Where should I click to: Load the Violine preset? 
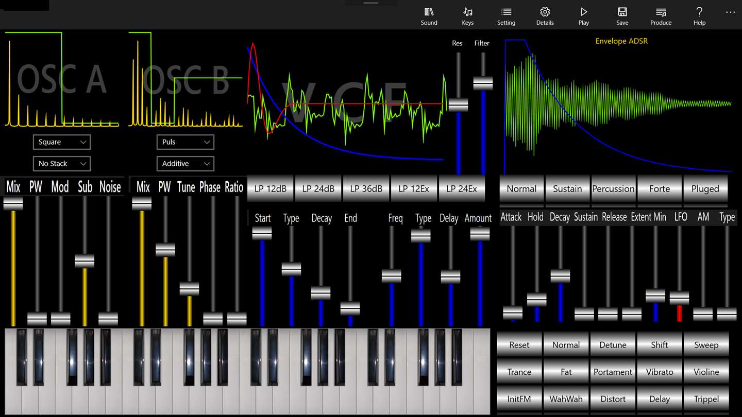(x=706, y=372)
